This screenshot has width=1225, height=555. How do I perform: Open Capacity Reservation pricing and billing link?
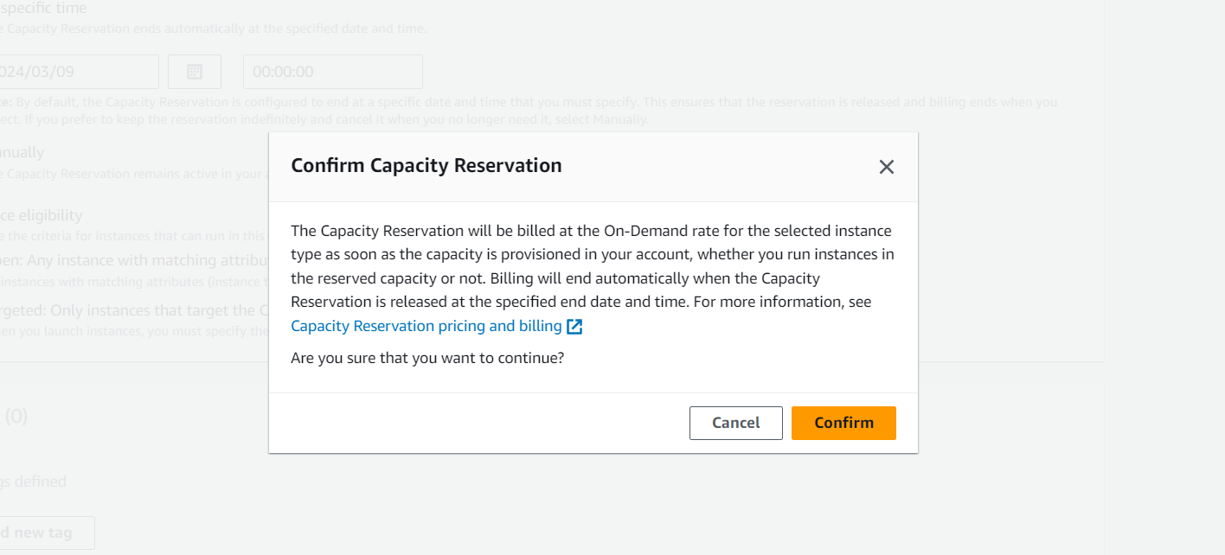click(x=427, y=326)
